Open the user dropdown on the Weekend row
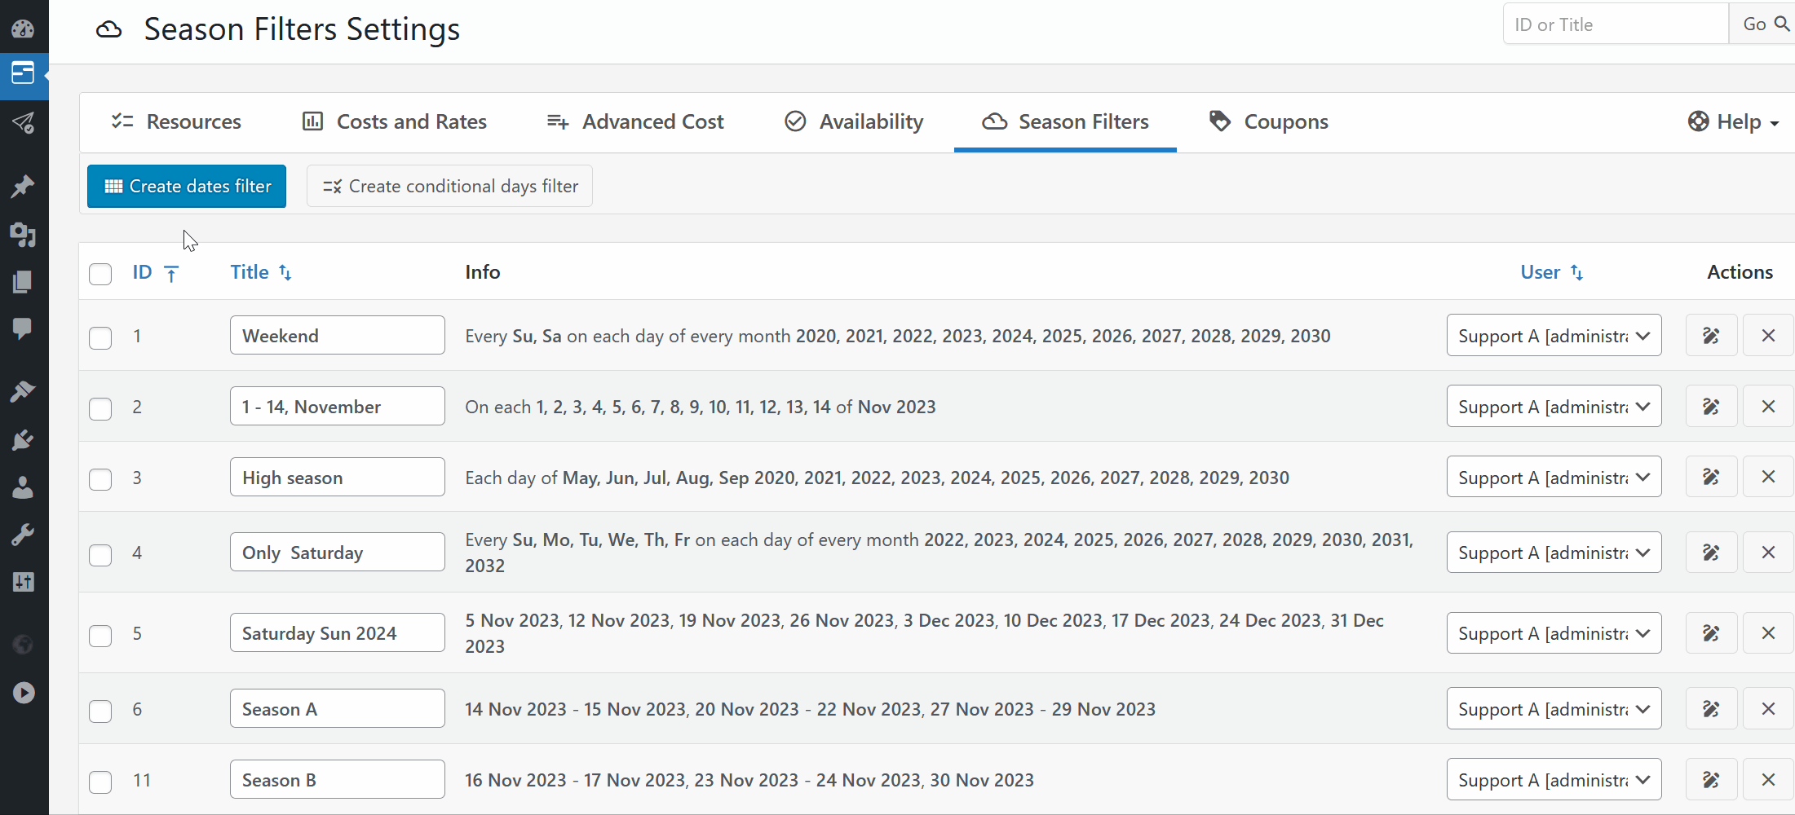Screen dimensions: 1795x815 click(1552, 335)
